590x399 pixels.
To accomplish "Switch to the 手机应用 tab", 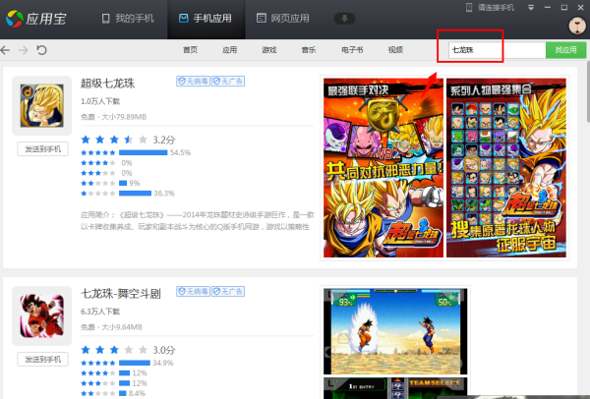I will (x=206, y=19).
